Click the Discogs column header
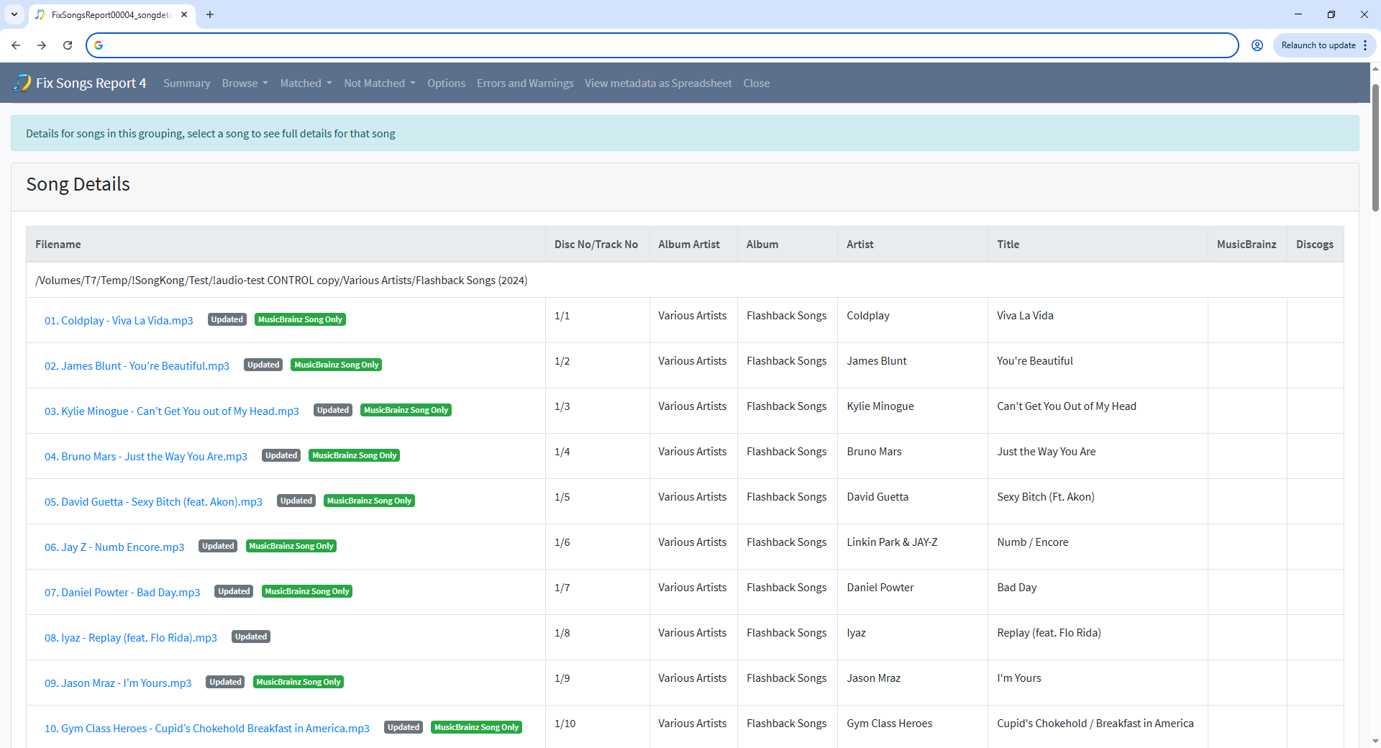This screenshot has width=1381, height=748. pos(1315,245)
